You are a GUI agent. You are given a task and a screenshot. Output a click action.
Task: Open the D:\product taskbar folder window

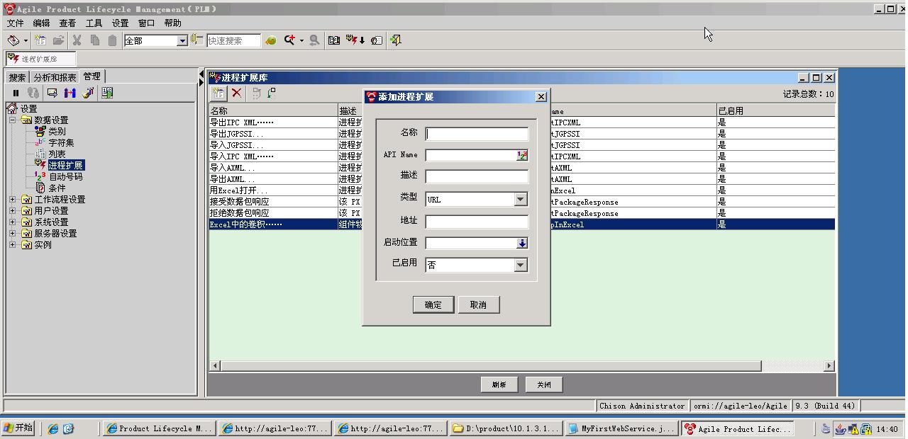pos(505,428)
